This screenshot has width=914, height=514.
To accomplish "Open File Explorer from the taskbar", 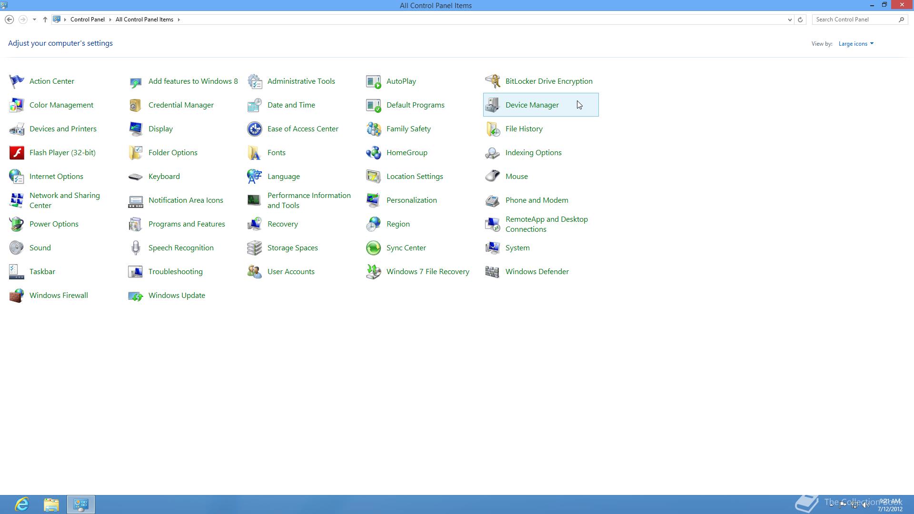I will pyautogui.click(x=51, y=504).
